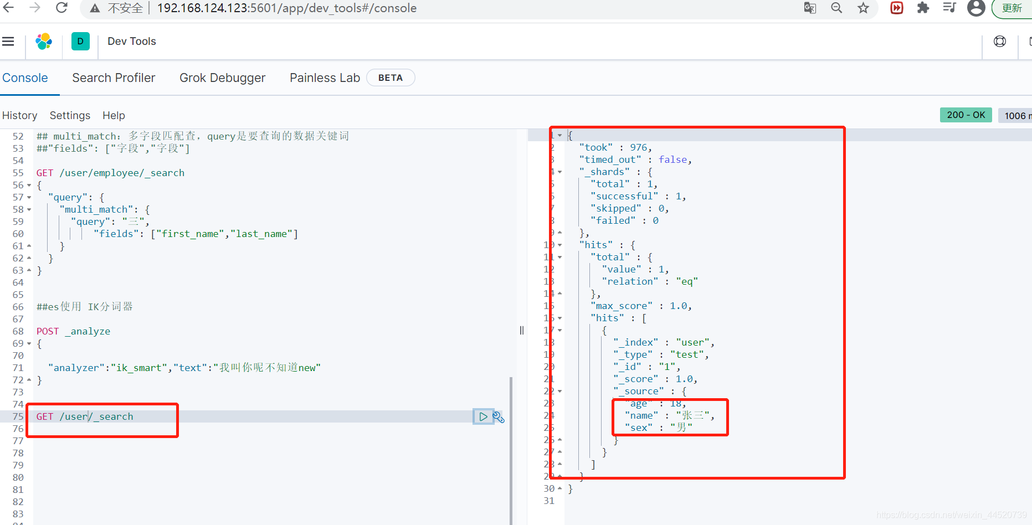Open console History
1032x525 pixels.
[20, 115]
